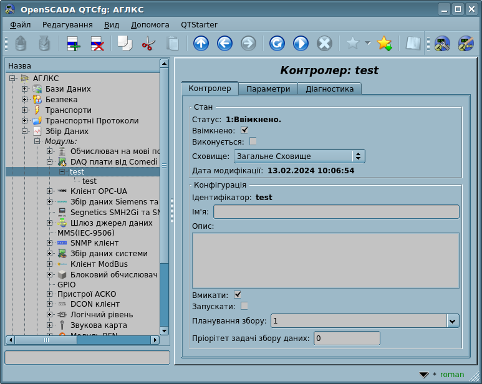
Task: Click the Ім'я input field
Action: point(336,212)
